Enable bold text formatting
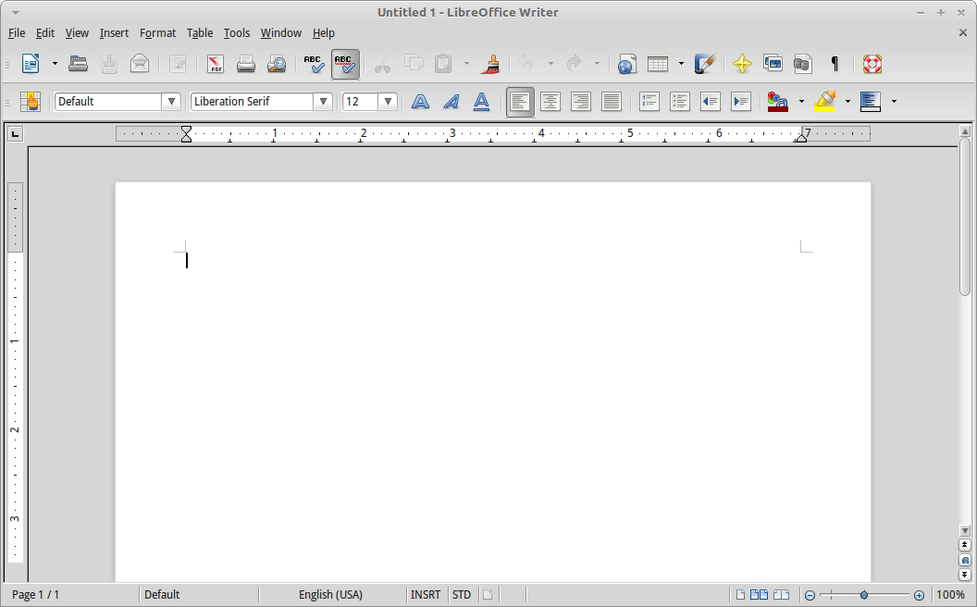Screen dimensions: 977x607 click(420, 101)
